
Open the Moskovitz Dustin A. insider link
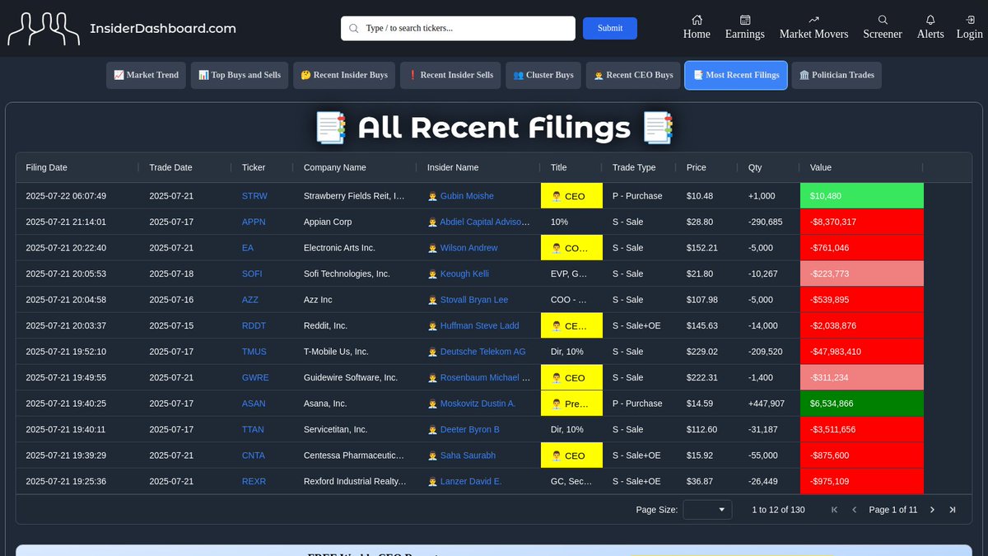click(478, 404)
